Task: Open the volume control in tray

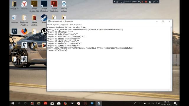Action: [x=153, y=103]
